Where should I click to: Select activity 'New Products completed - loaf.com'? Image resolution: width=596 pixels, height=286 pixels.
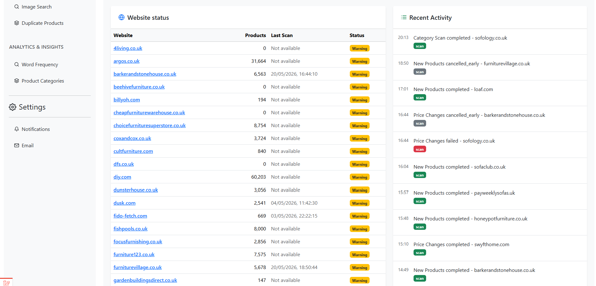(453, 89)
